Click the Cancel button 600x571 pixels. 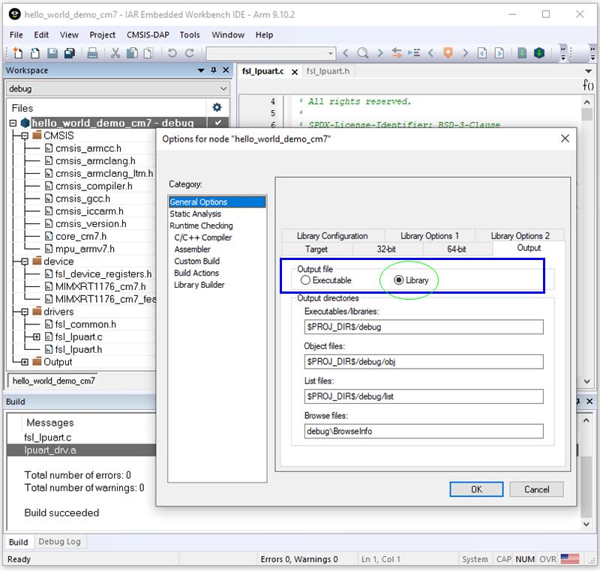coord(536,489)
